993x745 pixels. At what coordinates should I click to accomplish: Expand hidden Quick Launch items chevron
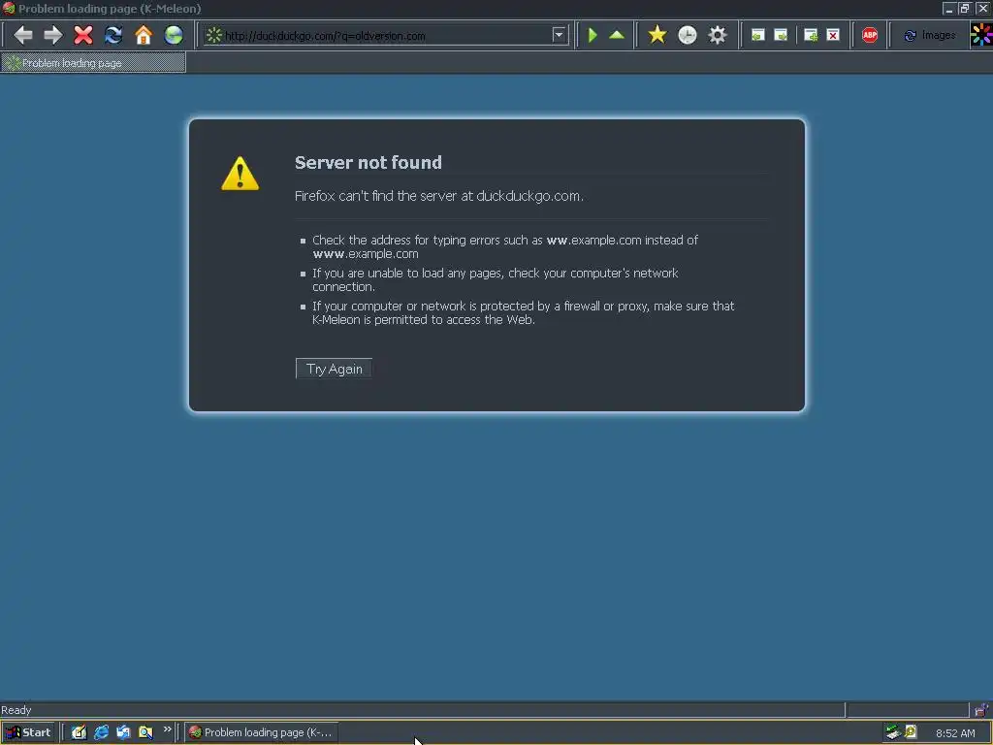pos(167,729)
